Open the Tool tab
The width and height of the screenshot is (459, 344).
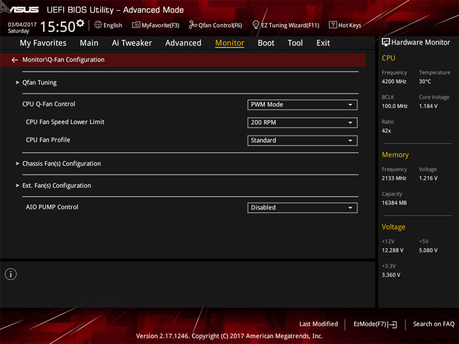pos(295,43)
